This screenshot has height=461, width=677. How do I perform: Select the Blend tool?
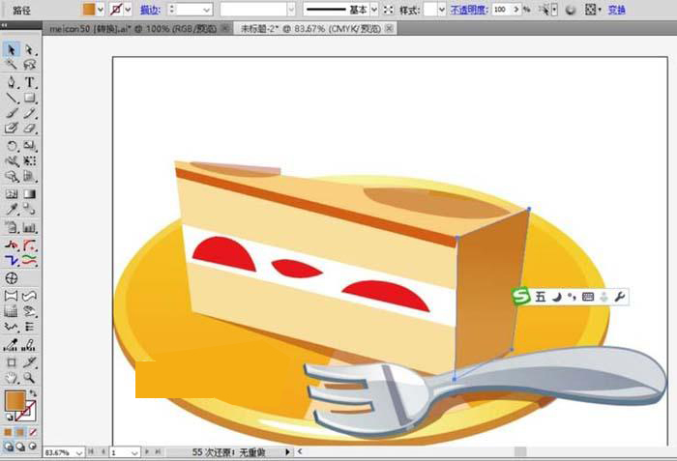[x=29, y=210]
